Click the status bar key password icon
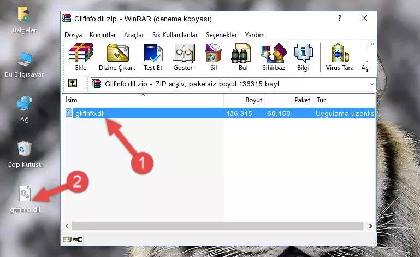Image resolution: width=420 pixels, height=257 pixels. point(78,240)
